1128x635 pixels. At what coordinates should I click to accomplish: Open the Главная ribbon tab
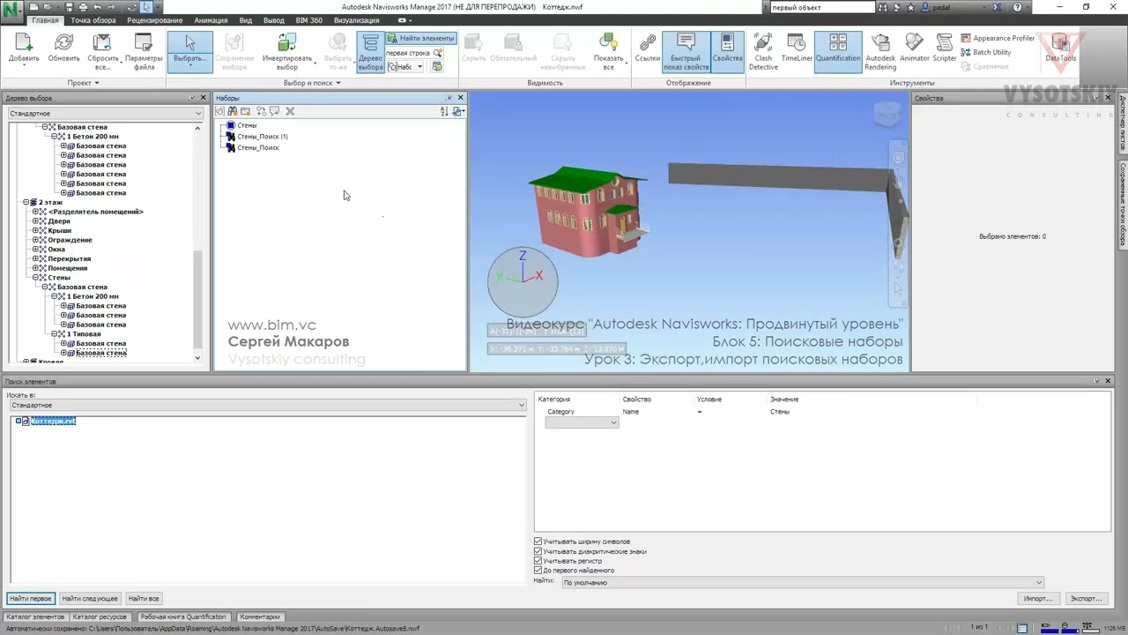(45, 20)
